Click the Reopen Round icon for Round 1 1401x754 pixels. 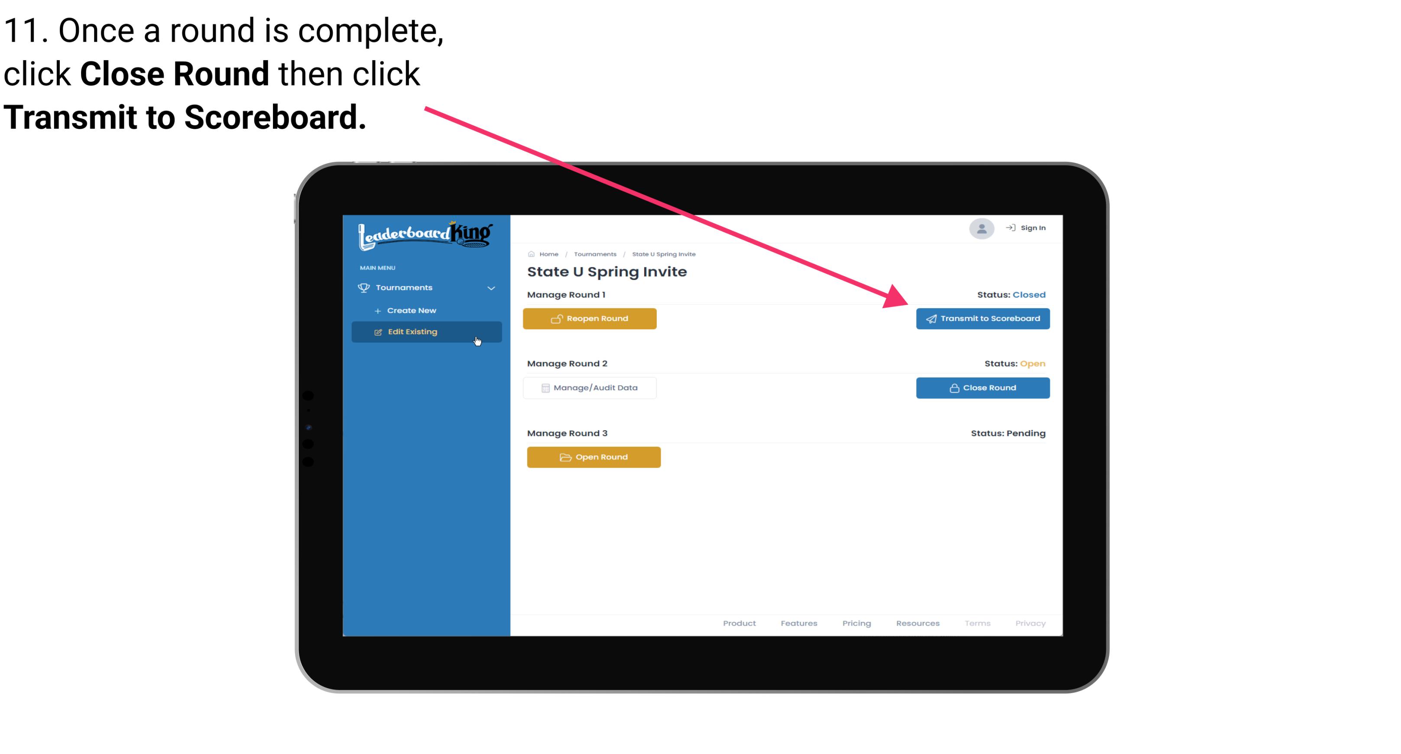556,318
